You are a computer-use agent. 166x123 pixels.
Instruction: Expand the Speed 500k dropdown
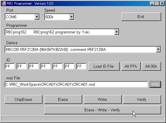[x=71, y=17]
